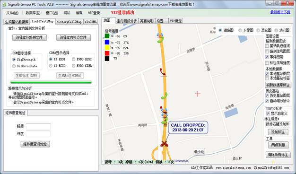
Task: Open the 室内测试分析 tab
Action: (126, 21)
